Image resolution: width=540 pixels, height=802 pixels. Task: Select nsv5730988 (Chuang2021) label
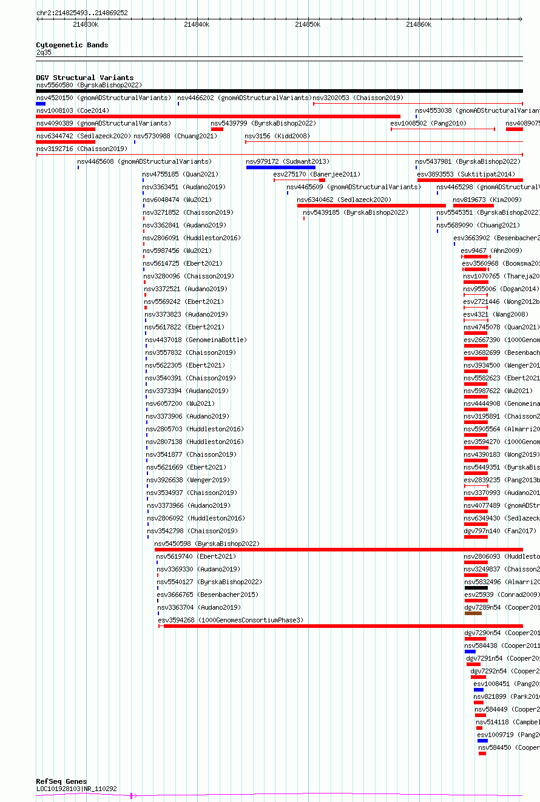(x=175, y=136)
